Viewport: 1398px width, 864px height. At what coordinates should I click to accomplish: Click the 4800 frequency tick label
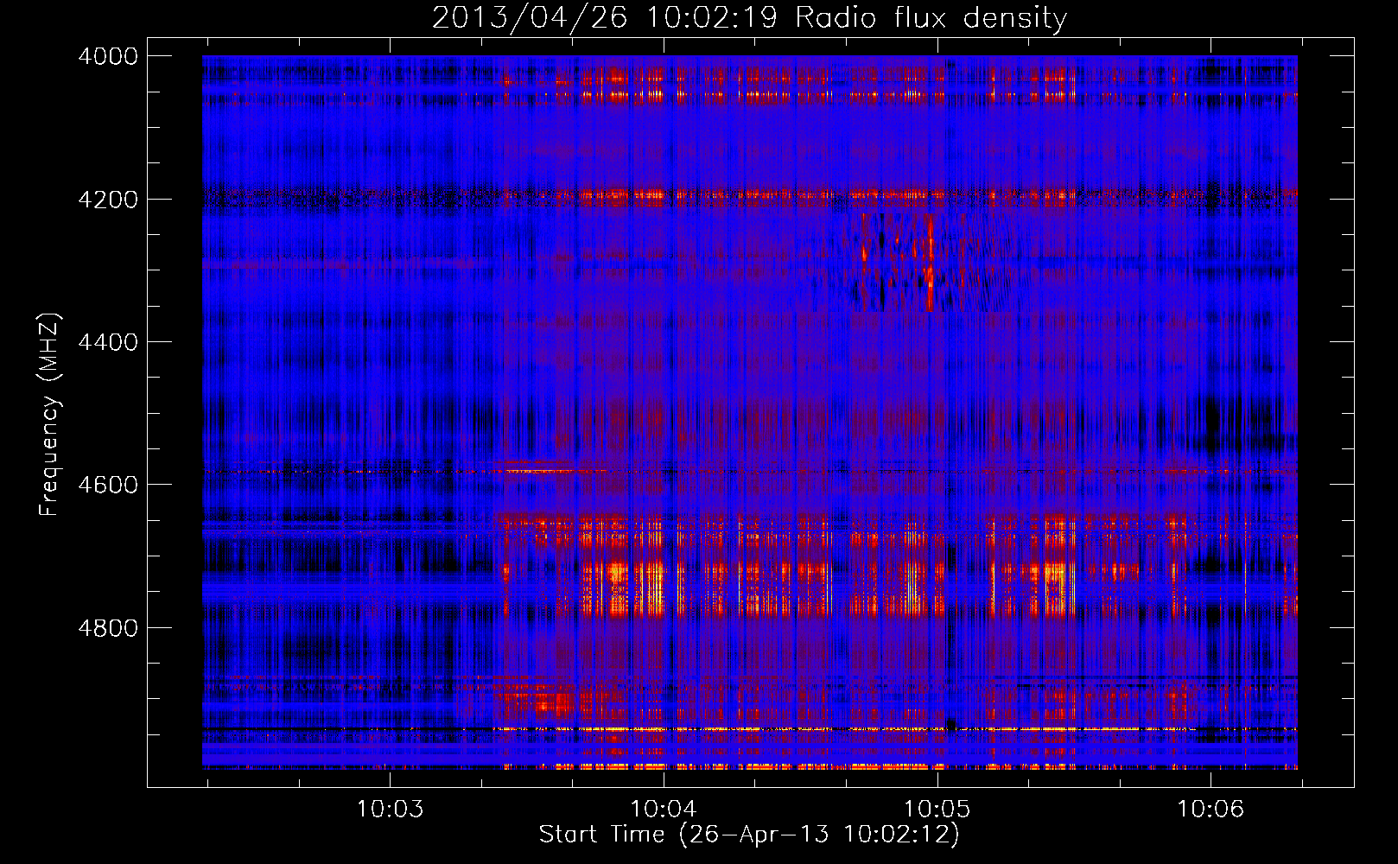tap(108, 628)
